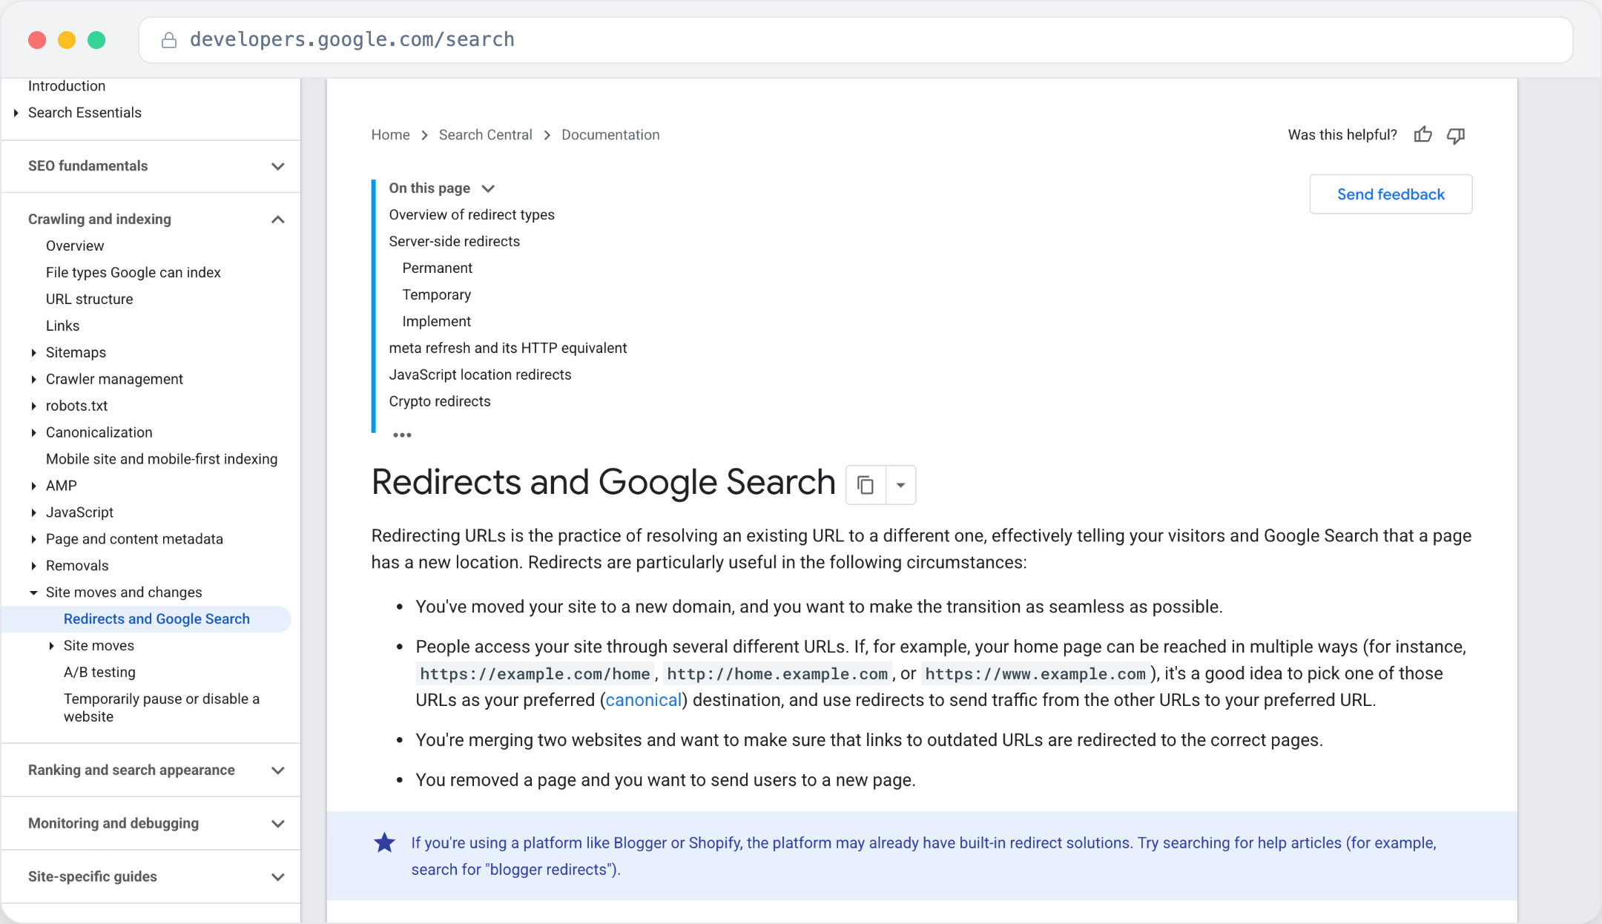Select Redirects and Google Search sidebar item
This screenshot has width=1602, height=924.
pos(147,619)
